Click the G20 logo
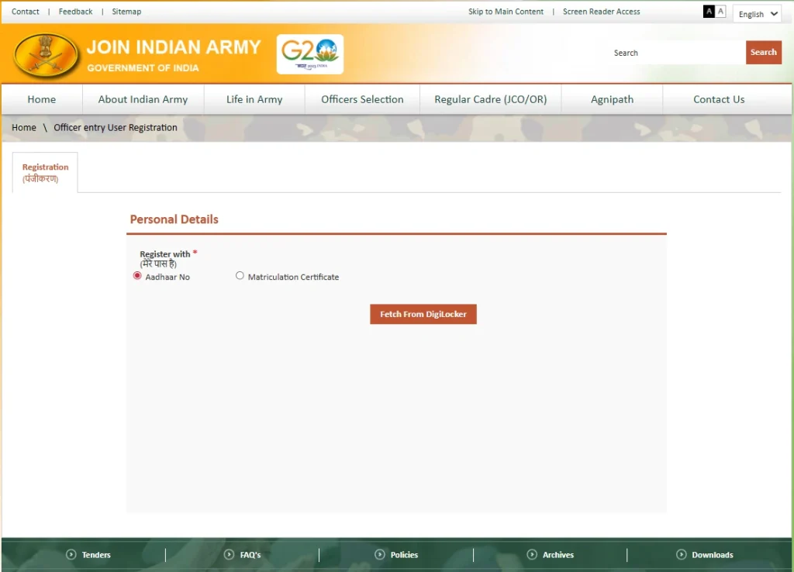Screen dimensions: 794x572 coord(309,53)
